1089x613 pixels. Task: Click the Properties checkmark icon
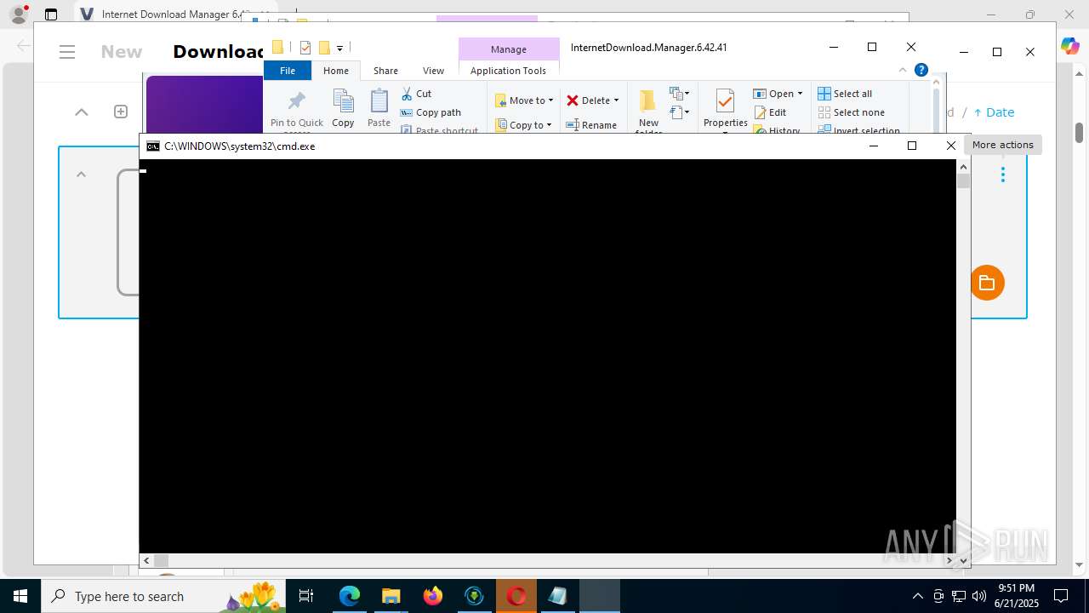725,101
